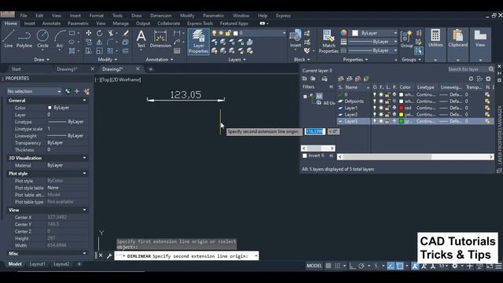Click the Mirror tool icon
The width and height of the screenshot is (503, 283).
[x=100, y=42]
